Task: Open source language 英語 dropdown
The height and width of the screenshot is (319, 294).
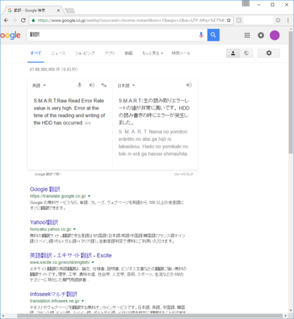Action: 39,86
